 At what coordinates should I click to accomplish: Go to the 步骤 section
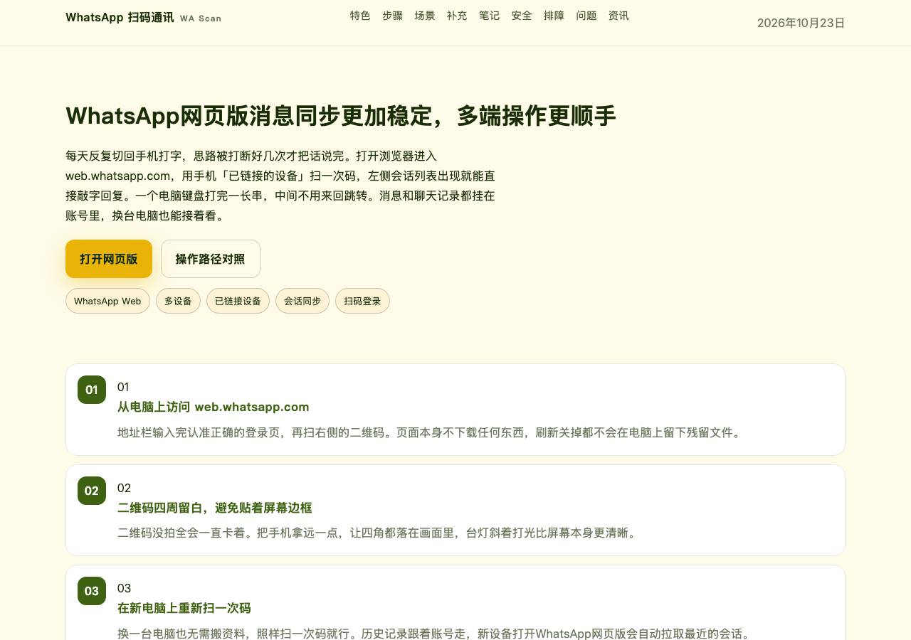[392, 16]
